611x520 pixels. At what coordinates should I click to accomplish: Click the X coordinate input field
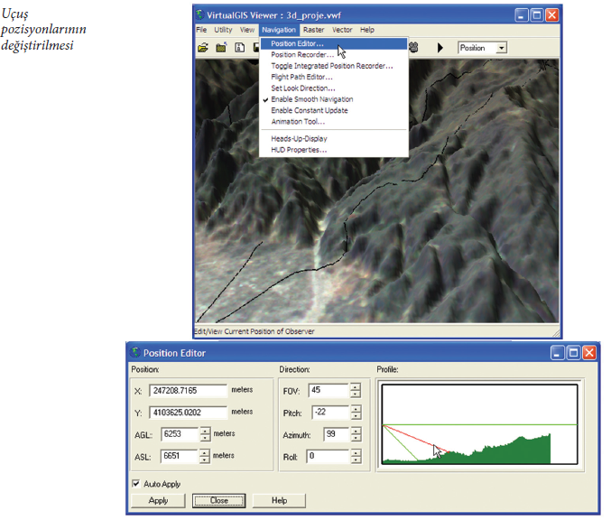[x=191, y=391]
